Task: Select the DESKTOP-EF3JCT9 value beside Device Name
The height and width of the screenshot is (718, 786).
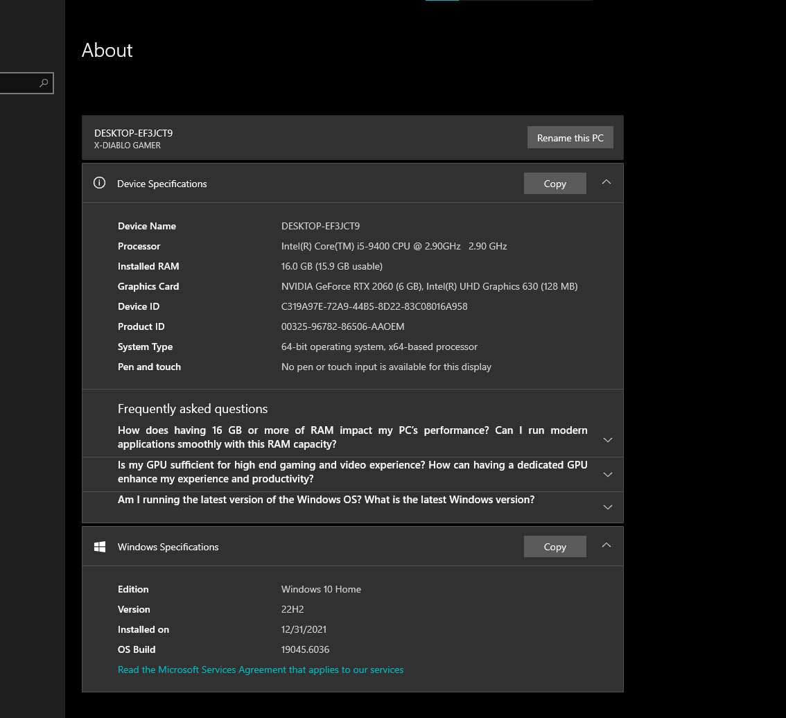Action: tap(320, 226)
